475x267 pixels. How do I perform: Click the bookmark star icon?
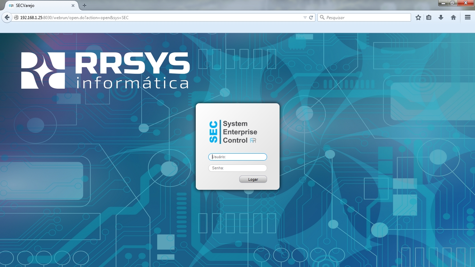click(418, 17)
